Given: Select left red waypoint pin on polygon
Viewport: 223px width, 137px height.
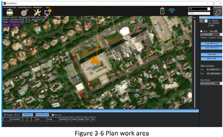Looking at the screenshot, I should tap(74, 55).
